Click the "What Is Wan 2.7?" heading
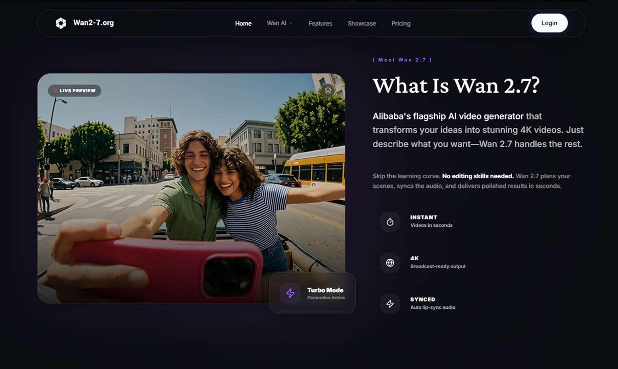This screenshot has height=369, width=618. [456, 86]
